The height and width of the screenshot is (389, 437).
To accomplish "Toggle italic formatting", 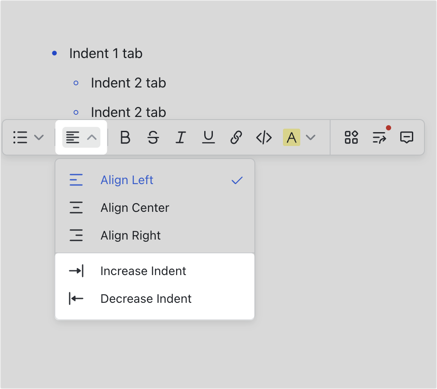I will coord(180,137).
